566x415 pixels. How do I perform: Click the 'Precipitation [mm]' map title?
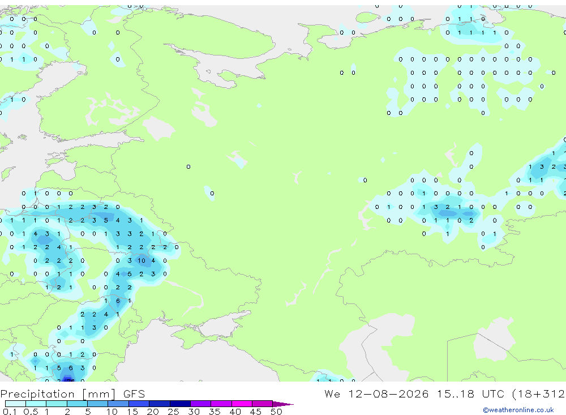pos(58,393)
